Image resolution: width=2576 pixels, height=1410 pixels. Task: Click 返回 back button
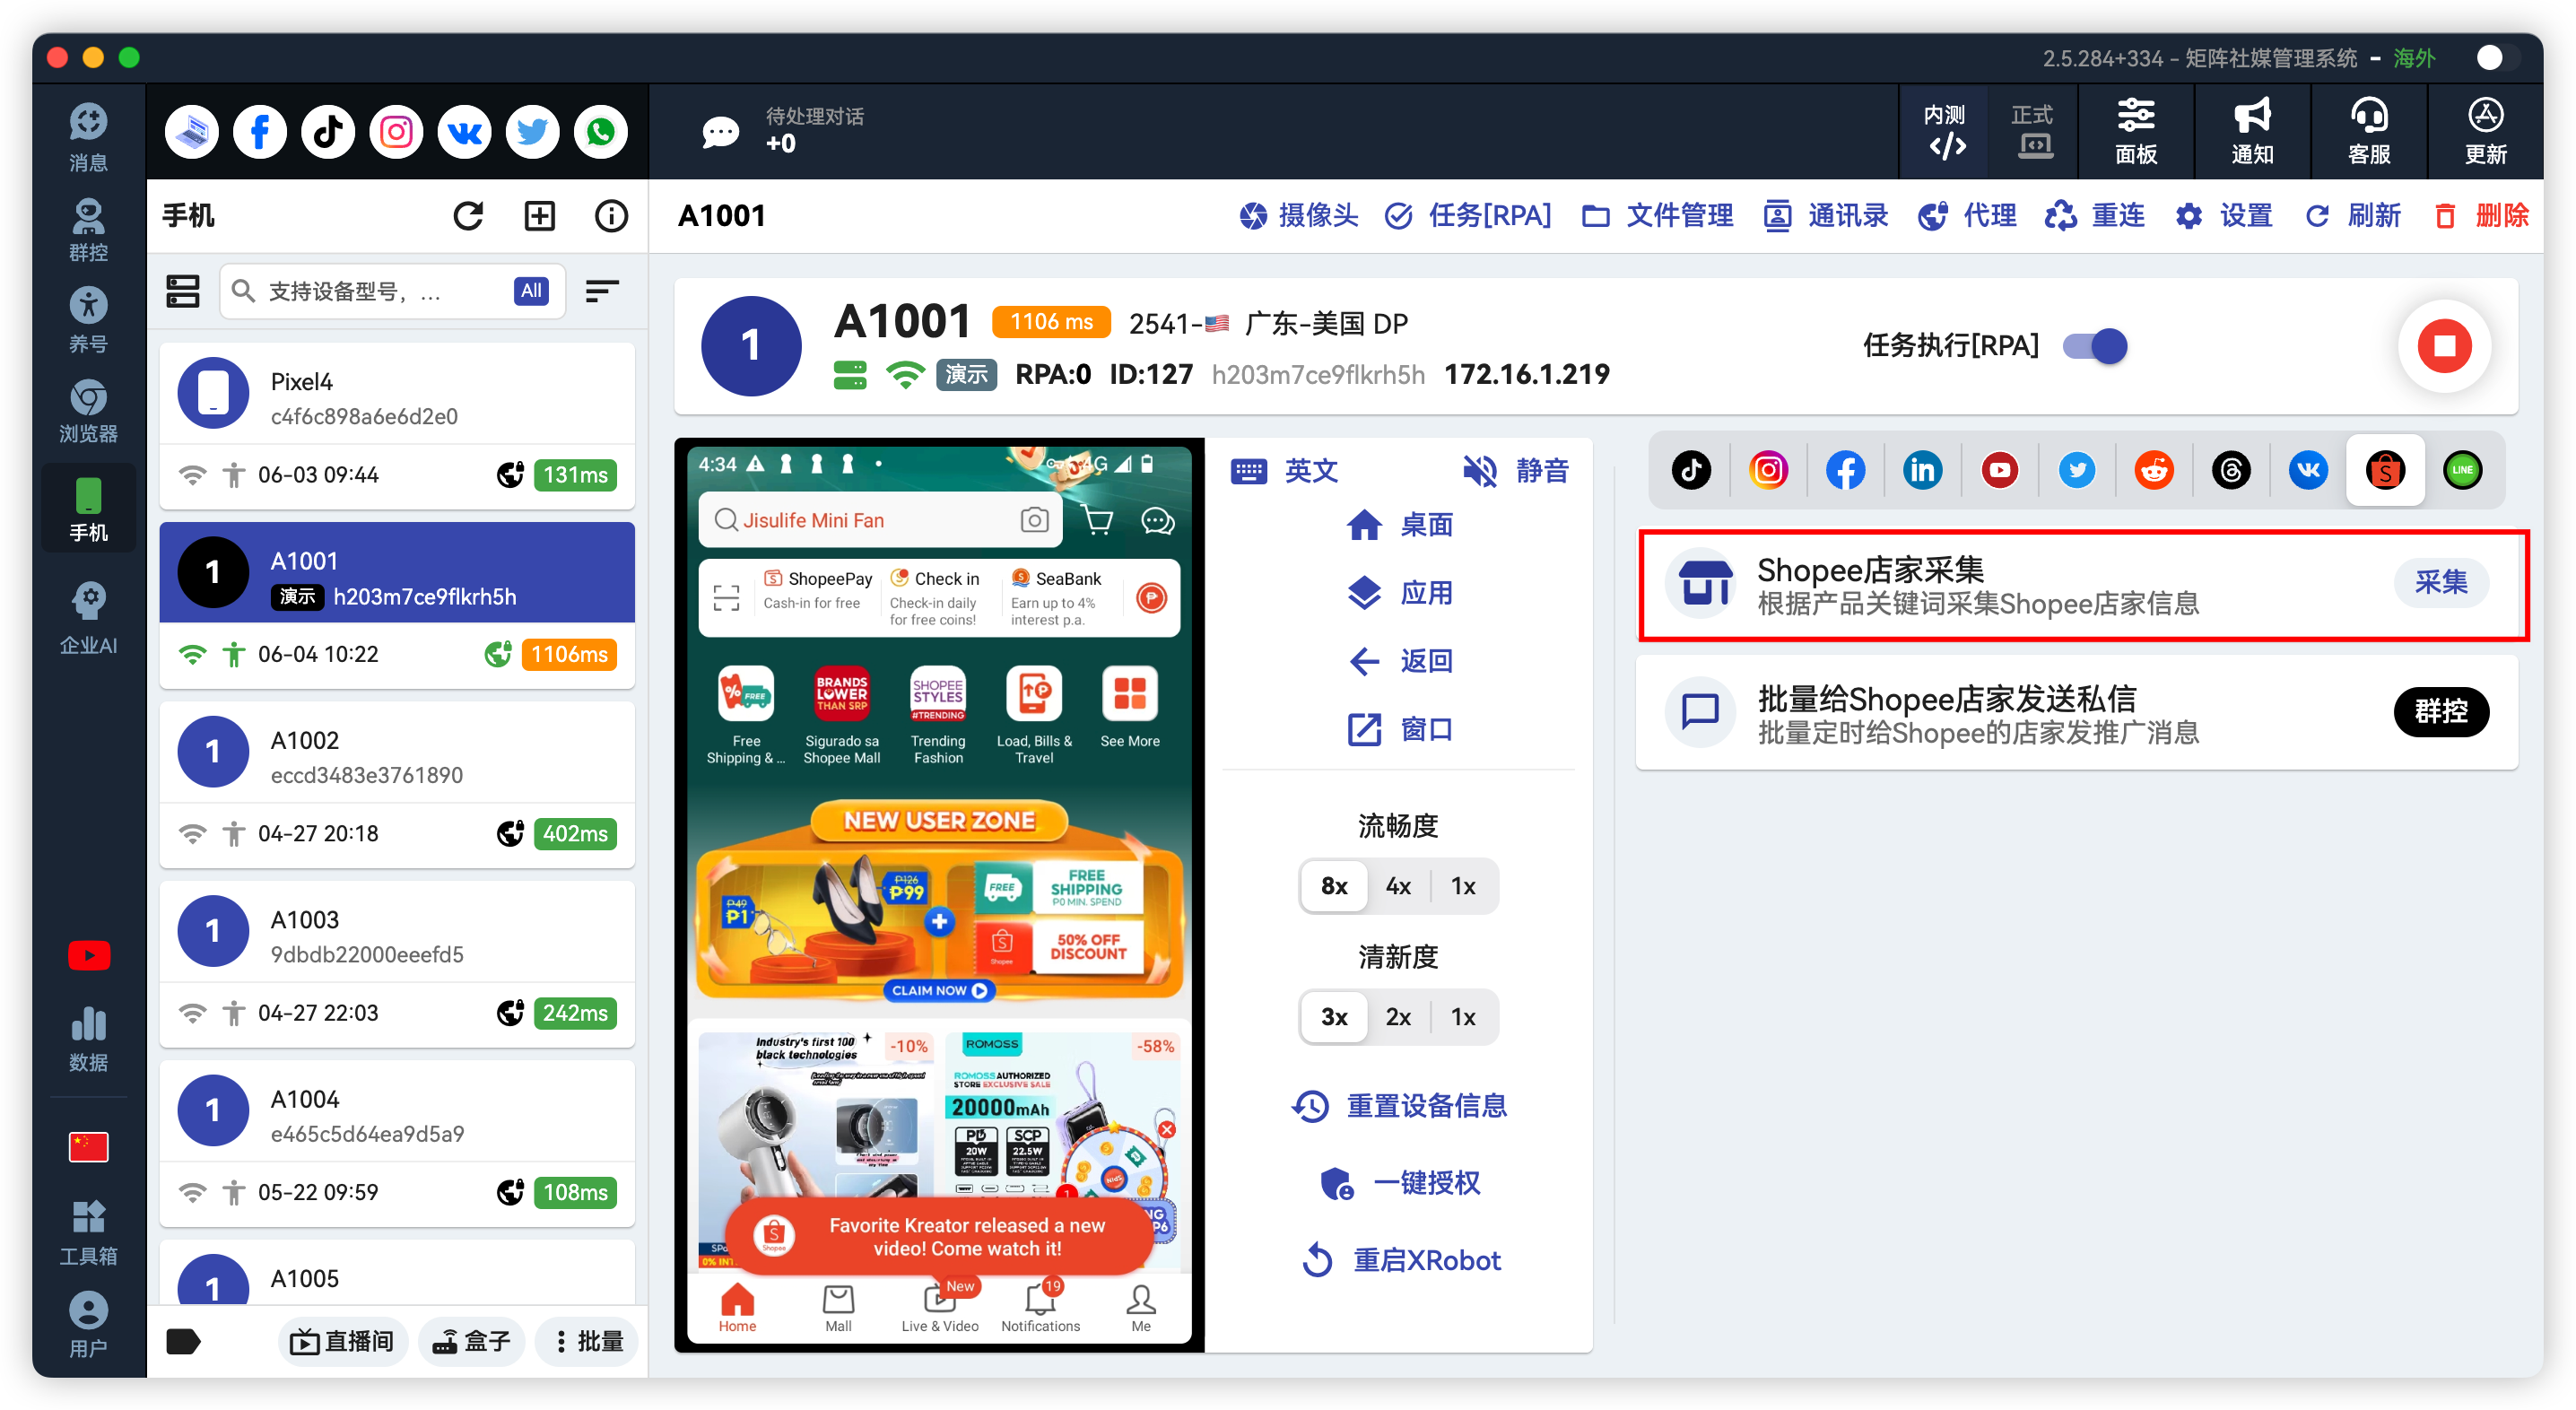[x=1399, y=661]
